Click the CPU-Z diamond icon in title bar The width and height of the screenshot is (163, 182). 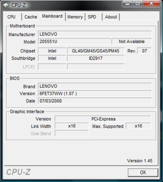6,5
